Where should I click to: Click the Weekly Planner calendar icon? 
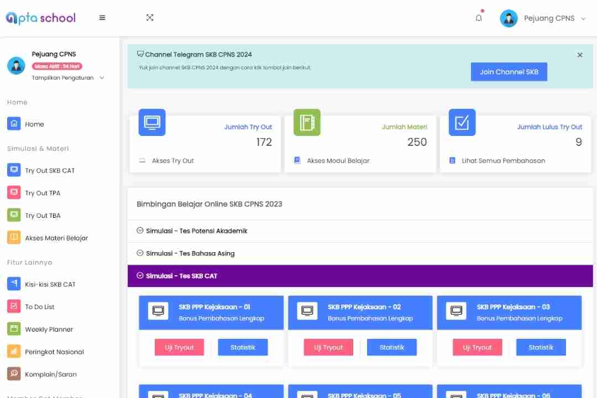click(x=14, y=329)
